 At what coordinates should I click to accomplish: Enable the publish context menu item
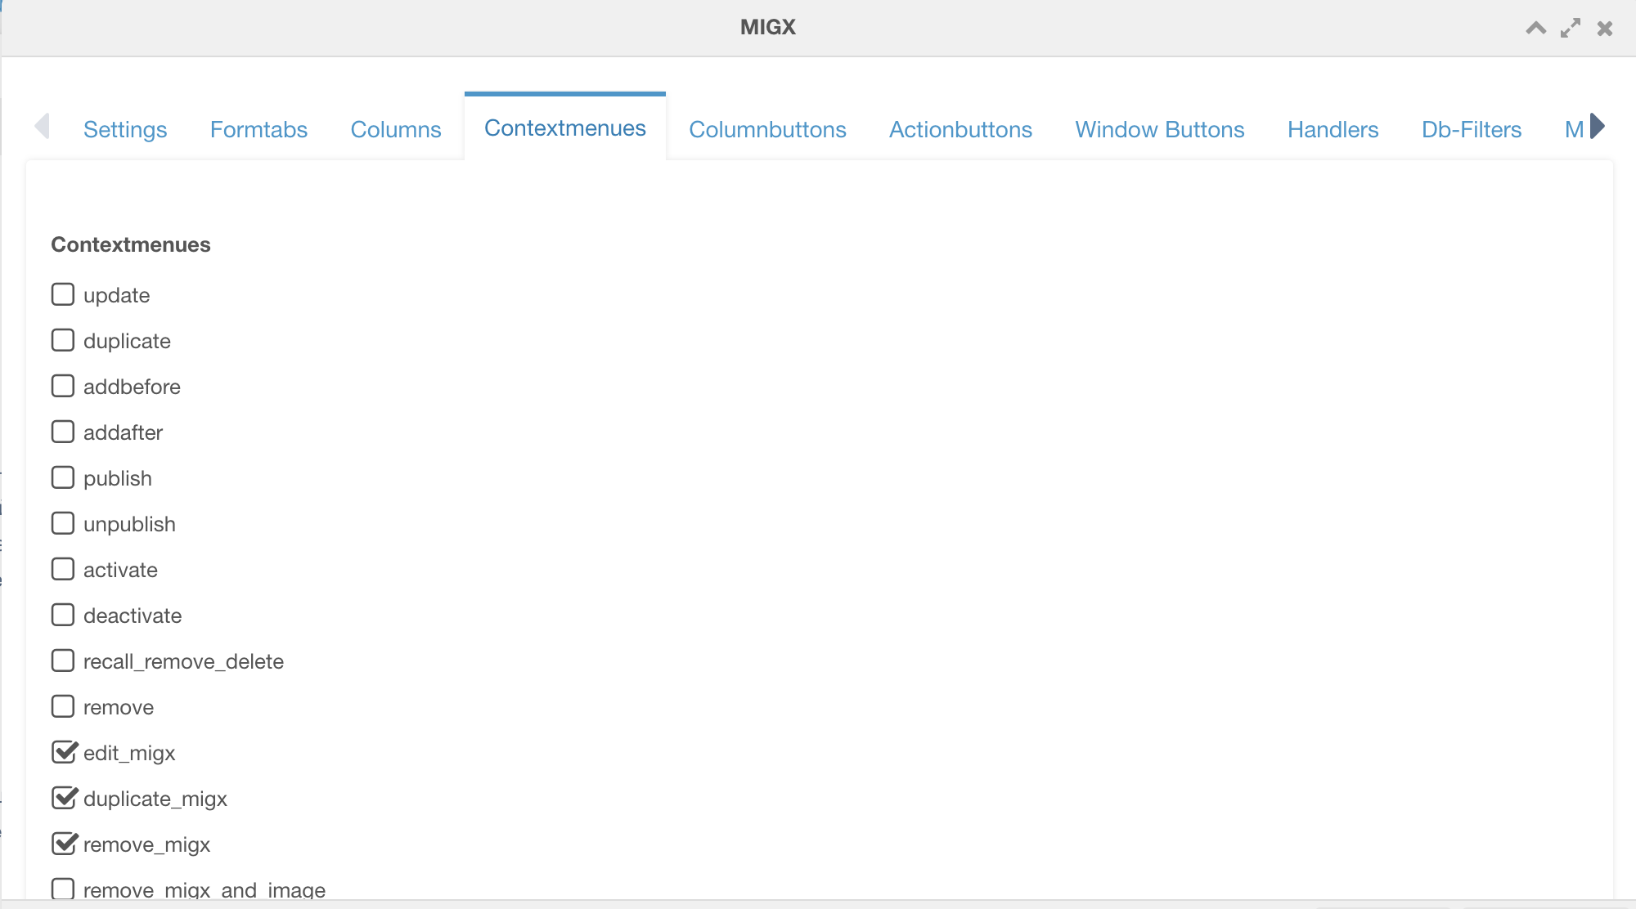pyautogui.click(x=63, y=478)
